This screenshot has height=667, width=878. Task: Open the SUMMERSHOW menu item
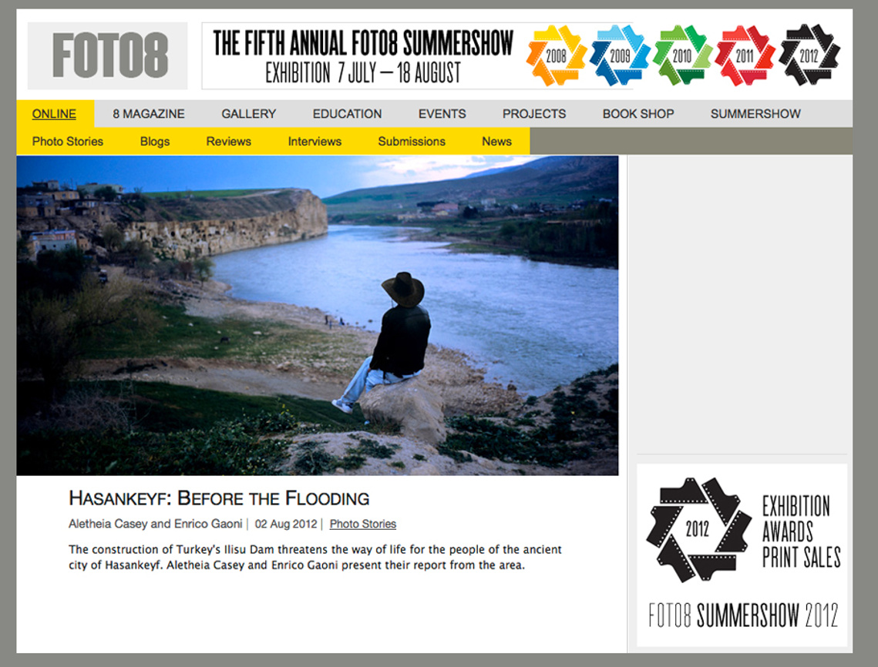pyautogui.click(x=755, y=113)
